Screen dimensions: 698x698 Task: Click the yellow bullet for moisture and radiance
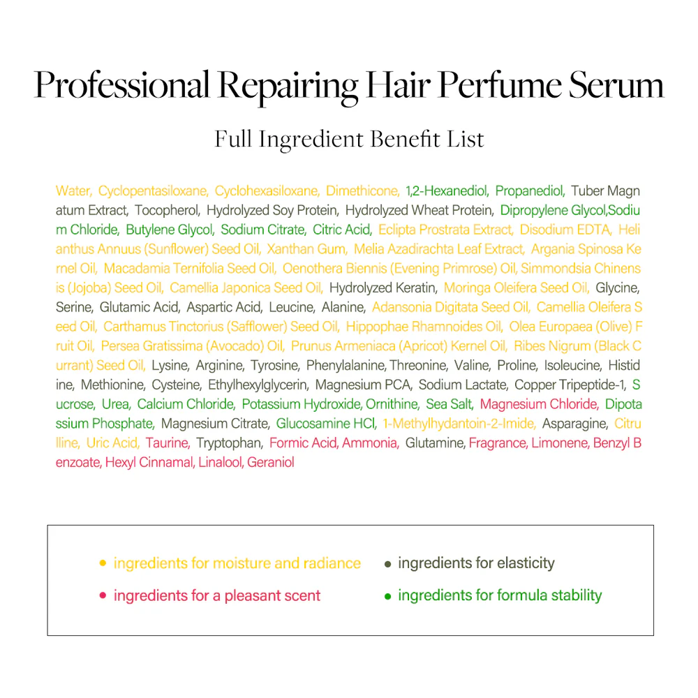pos(102,563)
